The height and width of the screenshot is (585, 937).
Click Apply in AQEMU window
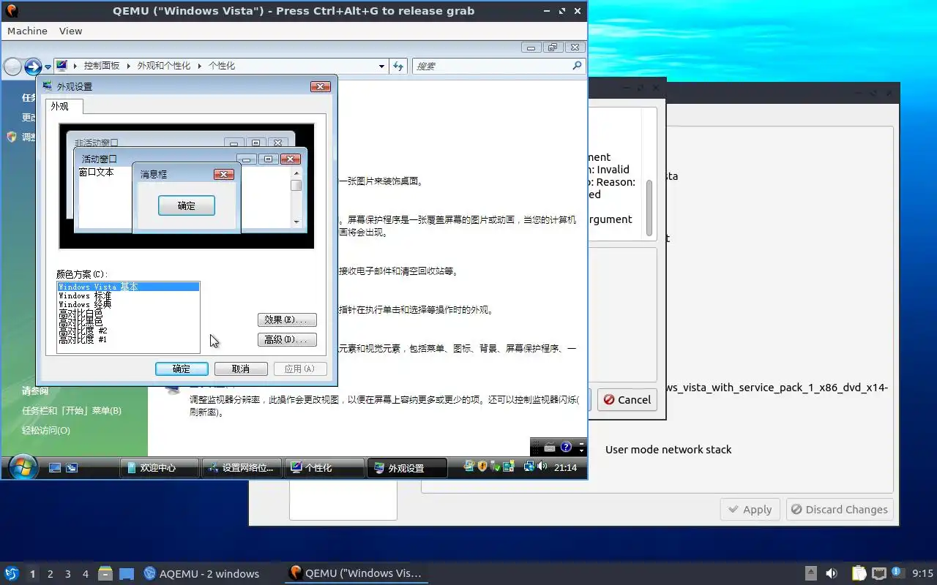[750, 510]
